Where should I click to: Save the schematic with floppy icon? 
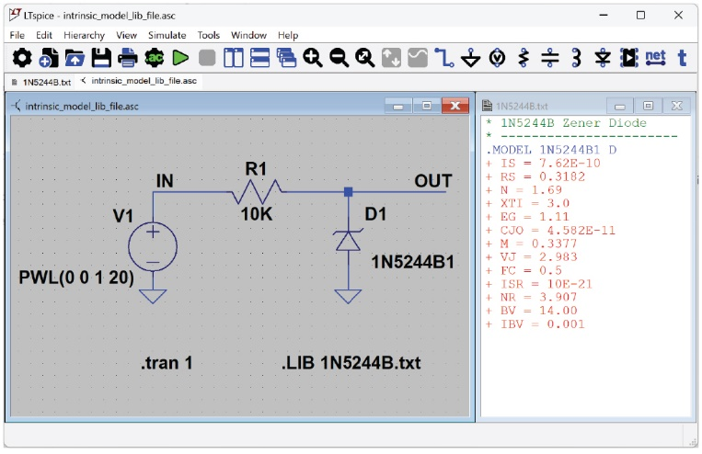[x=101, y=58]
